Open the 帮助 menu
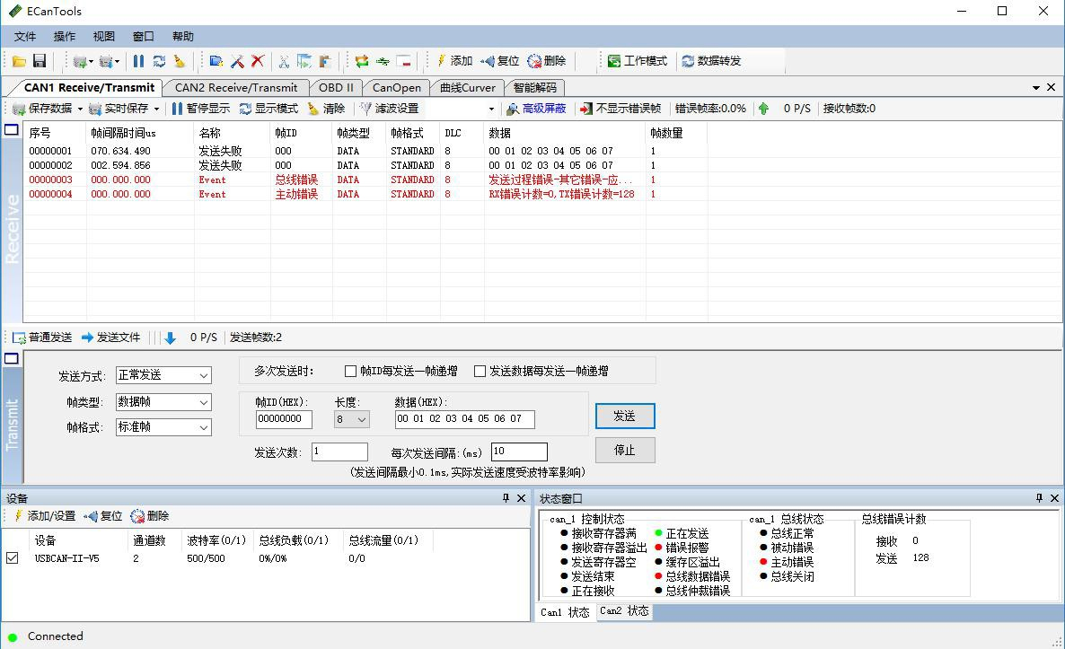The width and height of the screenshot is (1065, 649). click(x=182, y=37)
